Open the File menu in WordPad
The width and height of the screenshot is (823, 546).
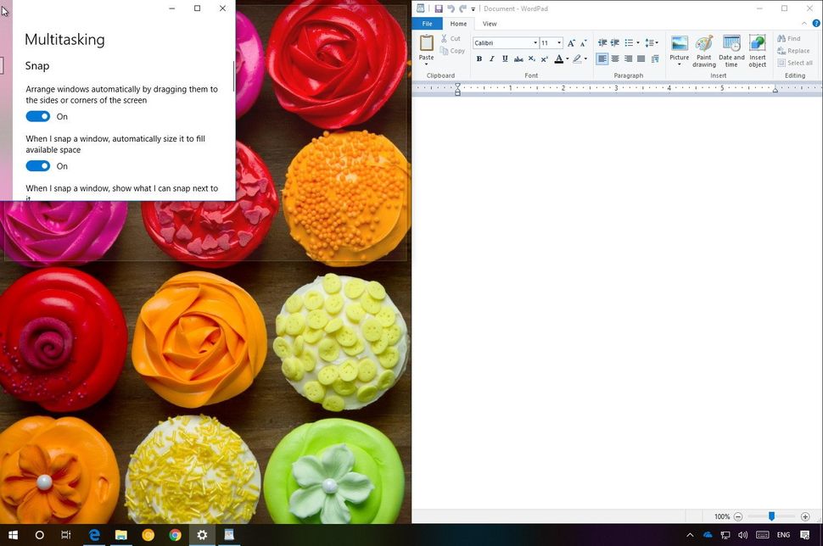point(428,24)
